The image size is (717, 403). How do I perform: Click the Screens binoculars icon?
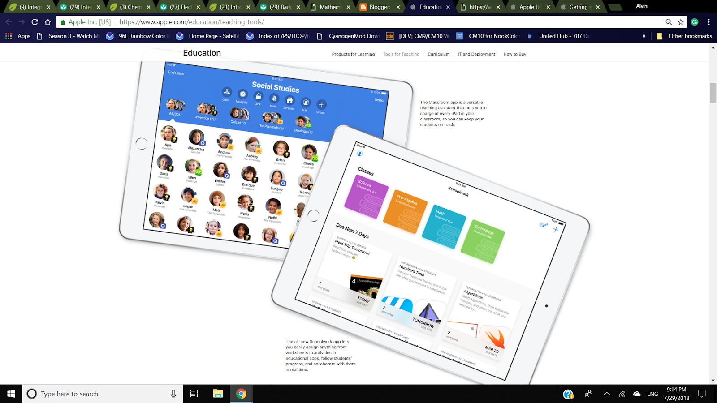click(x=290, y=100)
